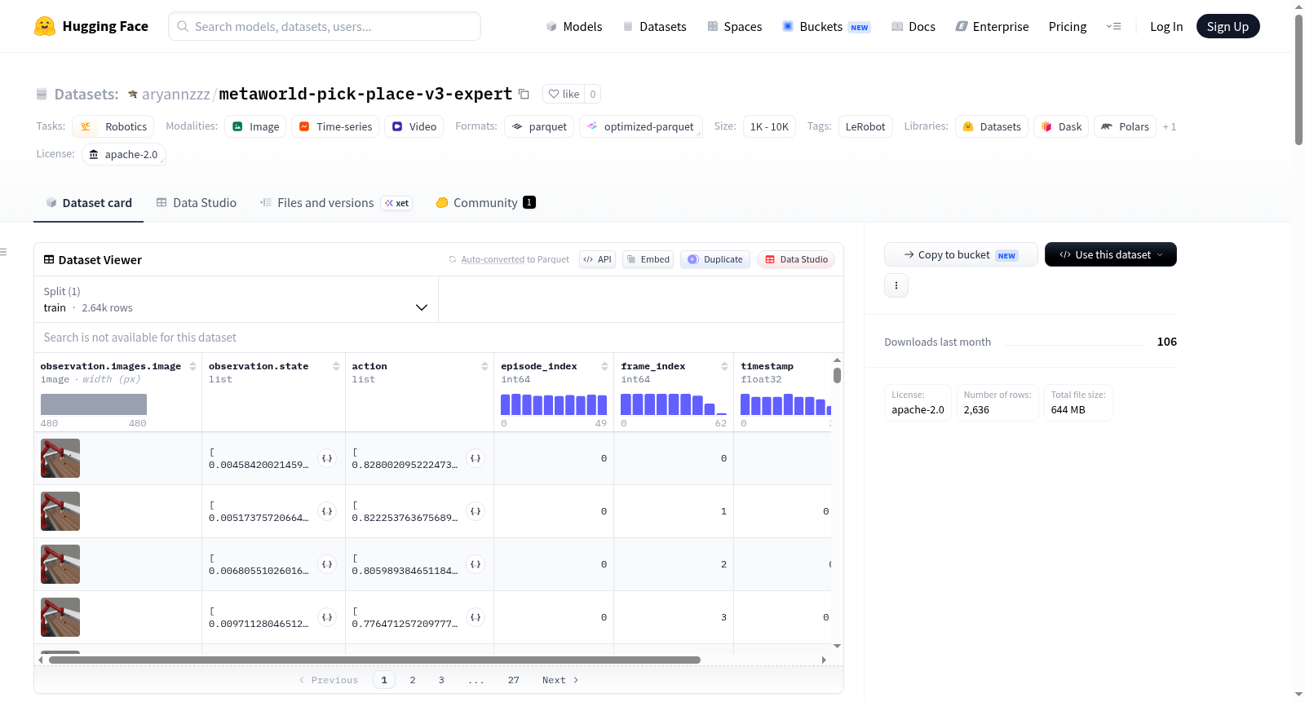This screenshot has height=702, width=1305.
Task: Go to the Next page of rows
Action: [560, 680]
